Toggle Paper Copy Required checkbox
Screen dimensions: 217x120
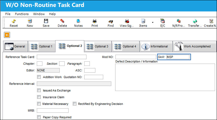39,117
